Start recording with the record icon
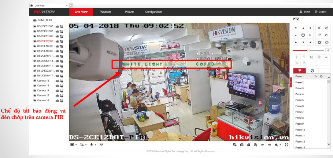 [x=248, y=145]
